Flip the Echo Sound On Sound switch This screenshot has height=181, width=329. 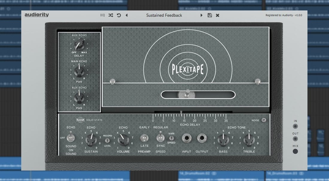[71, 137]
